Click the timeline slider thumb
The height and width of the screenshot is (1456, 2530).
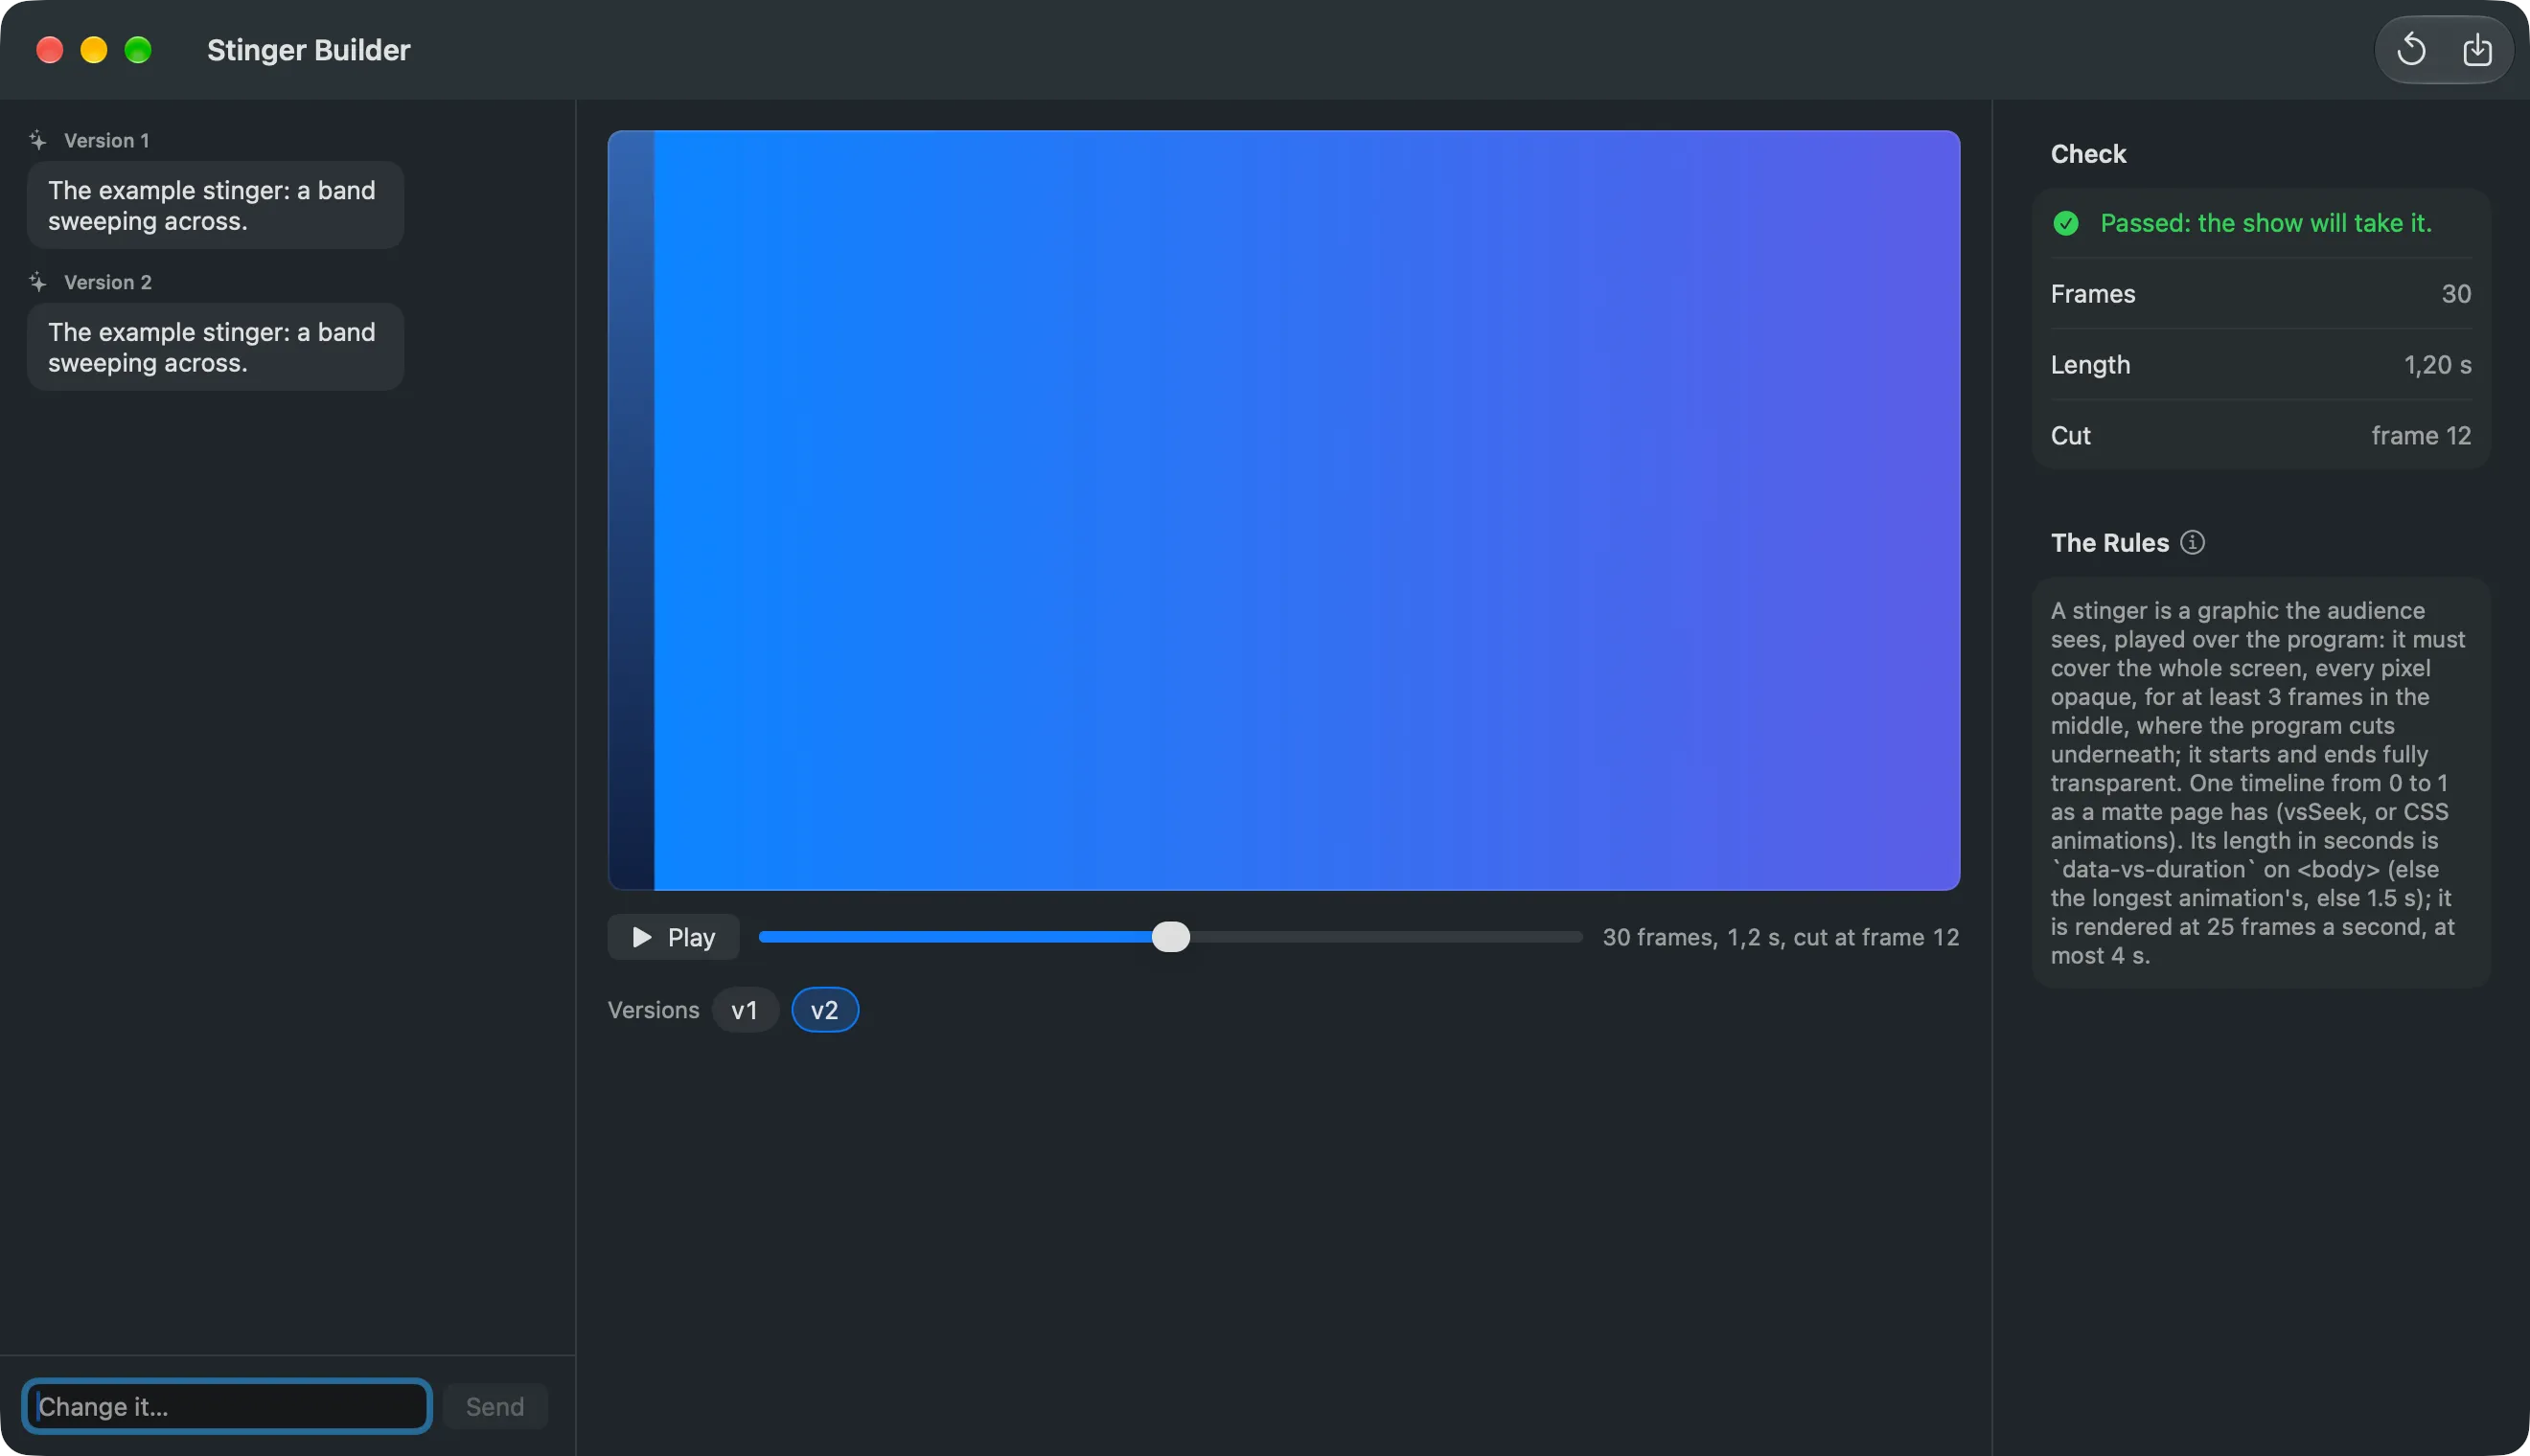pos(1170,937)
